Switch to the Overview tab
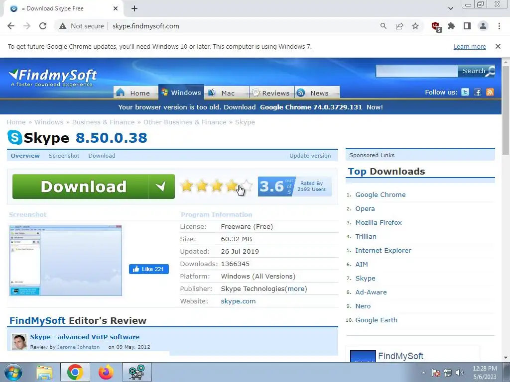This screenshot has width=510, height=382. click(25, 156)
